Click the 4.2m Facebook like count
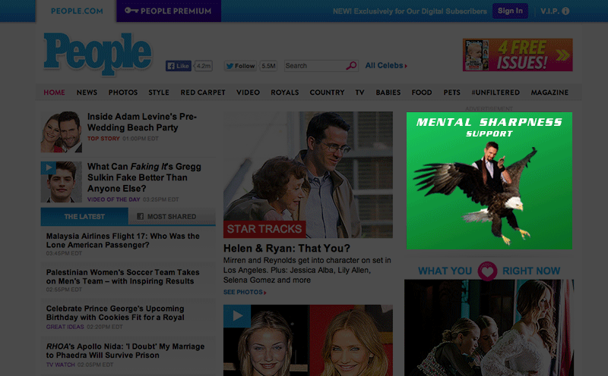Image resolution: width=608 pixels, height=376 pixels. [203, 66]
